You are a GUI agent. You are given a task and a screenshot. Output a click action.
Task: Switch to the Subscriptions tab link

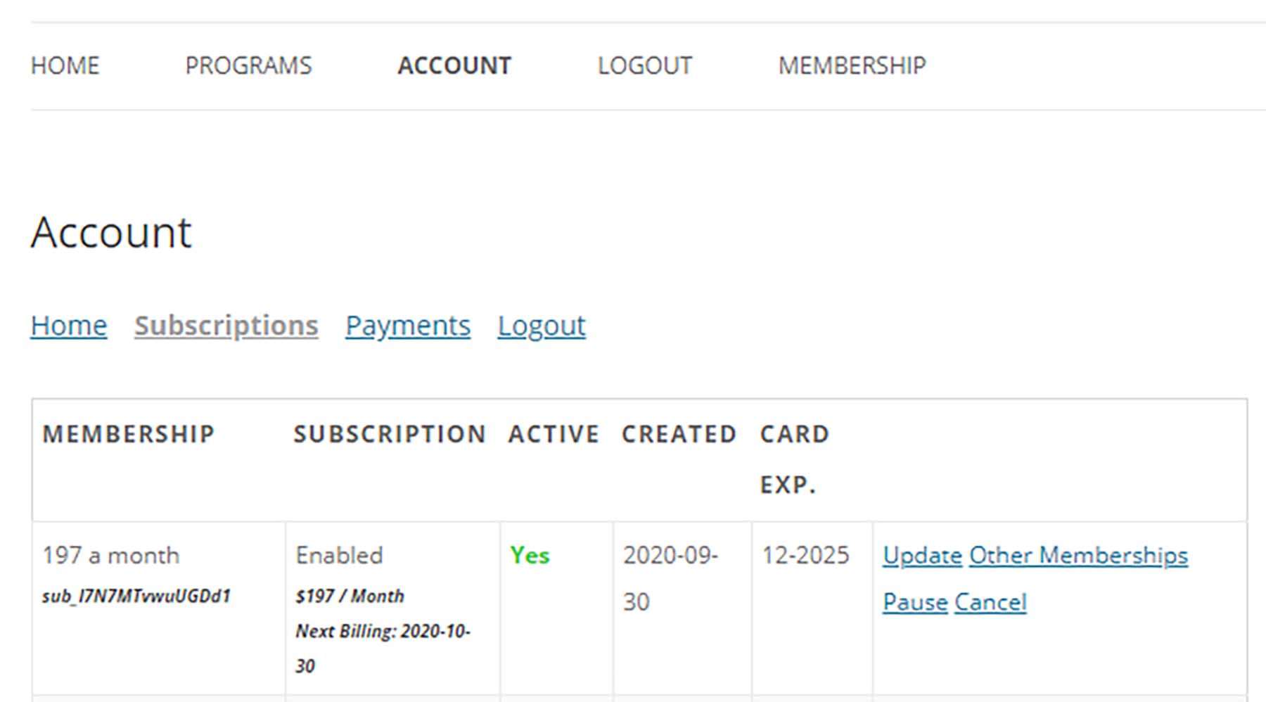pos(226,326)
